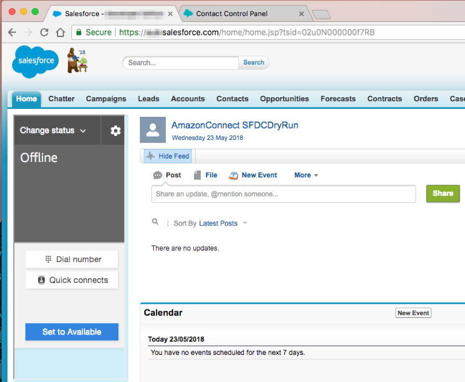Screen dimensions: 465x382
Task: Close the Contact Control Panel tab
Action: tap(301, 14)
